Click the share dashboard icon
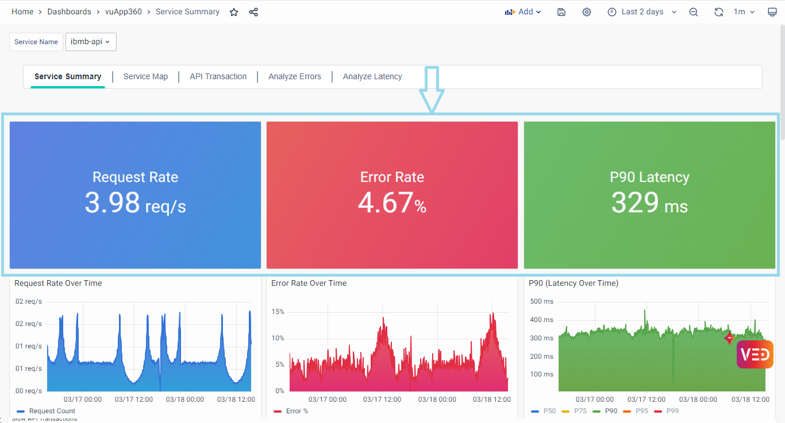The width and height of the screenshot is (785, 423). [x=253, y=12]
